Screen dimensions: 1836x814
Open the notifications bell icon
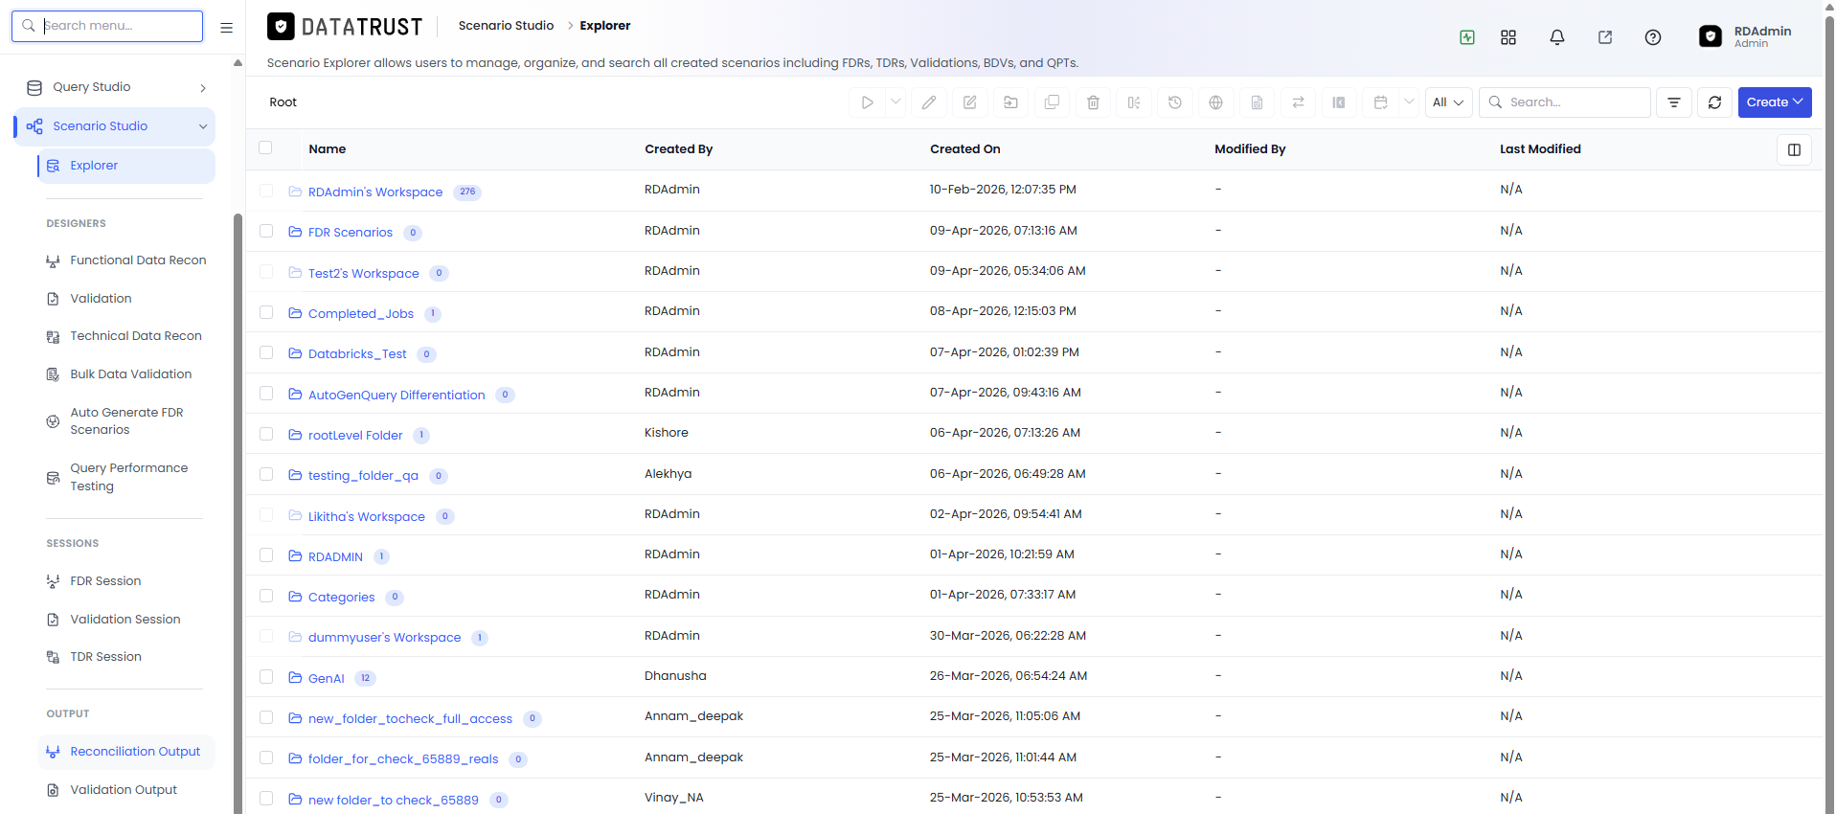(x=1557, y=37)
